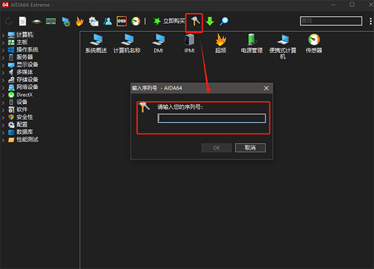Click the user profile toolbar icon
Screen dimensions: 374x269
(108, 21)
